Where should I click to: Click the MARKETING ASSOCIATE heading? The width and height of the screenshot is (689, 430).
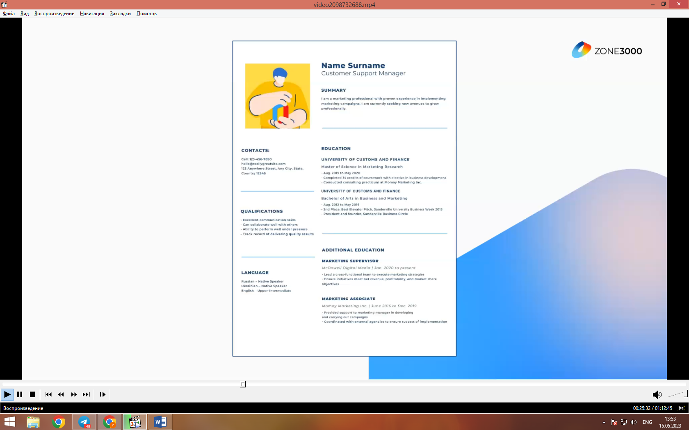349,299
